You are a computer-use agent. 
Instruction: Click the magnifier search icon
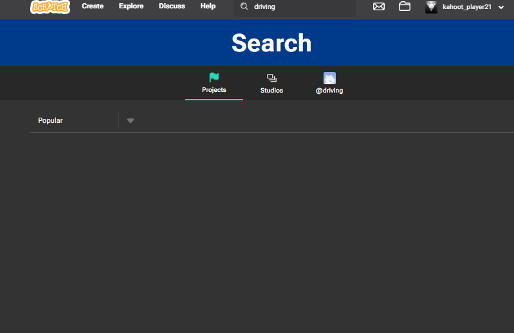pyautogui.click(x=244, y=6)
